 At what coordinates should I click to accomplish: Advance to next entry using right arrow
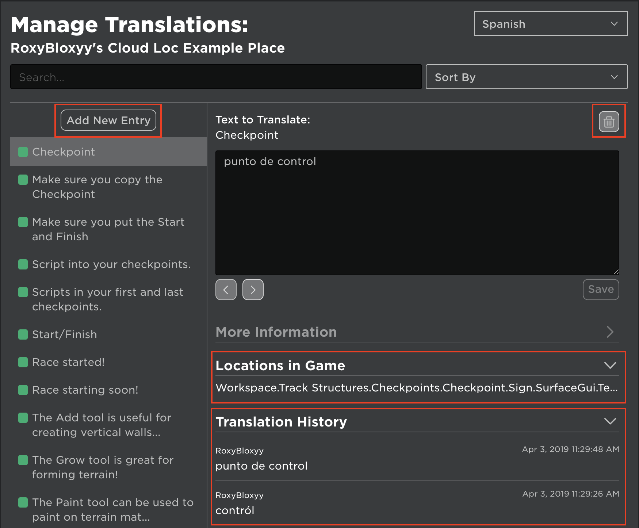253,290
